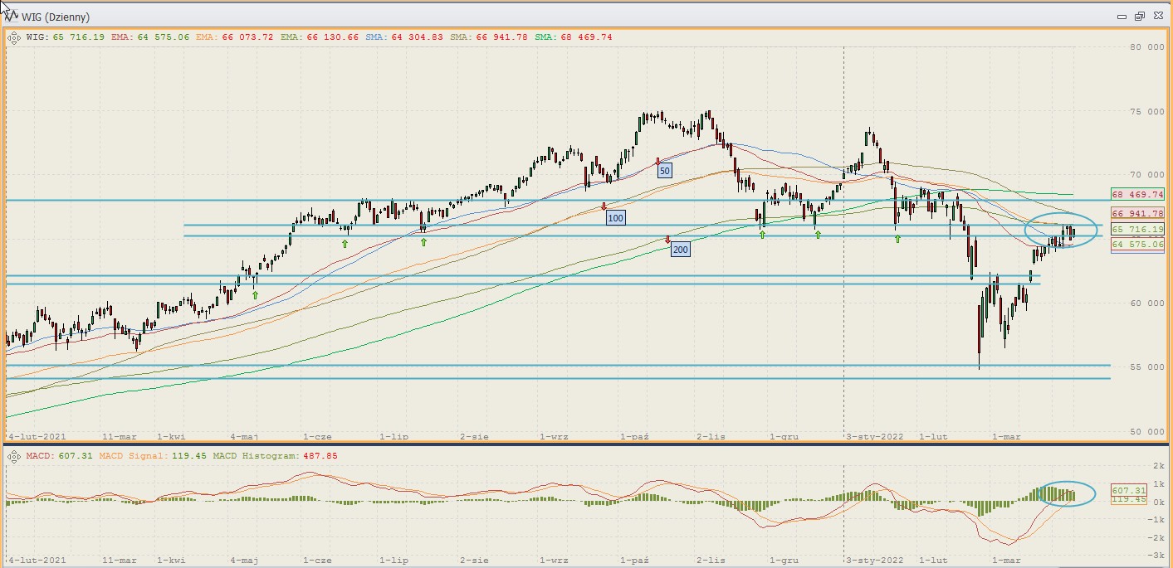Click the 68 469.74 price axis label

click(1138, 194)
